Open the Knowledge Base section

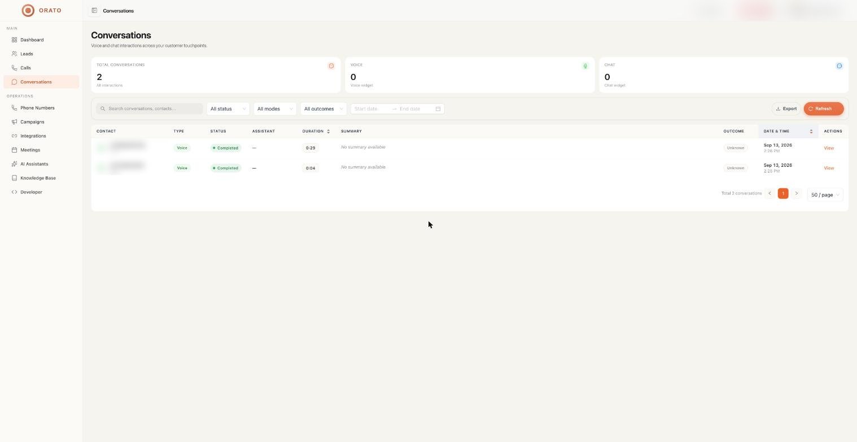tap(41, 179)
